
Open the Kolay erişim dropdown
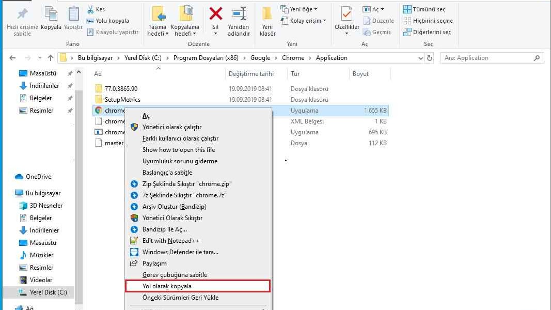click(x=304, y=21)
